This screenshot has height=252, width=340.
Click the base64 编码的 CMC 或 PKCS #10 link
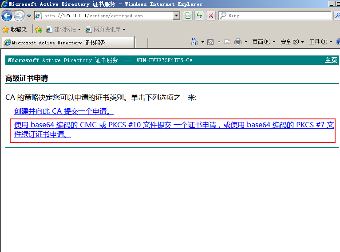click(x=174, y=130)
